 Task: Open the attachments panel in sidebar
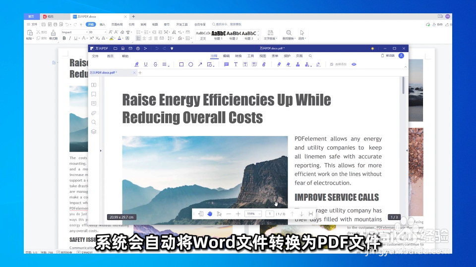tap(94, 113)
